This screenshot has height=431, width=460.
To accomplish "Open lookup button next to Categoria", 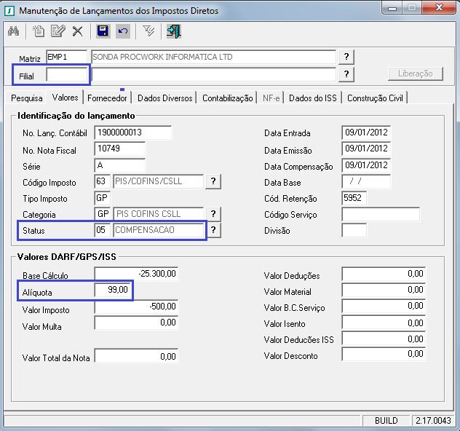I will tap(213, 213).
